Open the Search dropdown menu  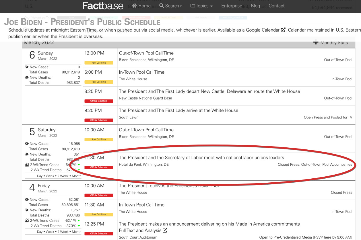tap(170, 6)
